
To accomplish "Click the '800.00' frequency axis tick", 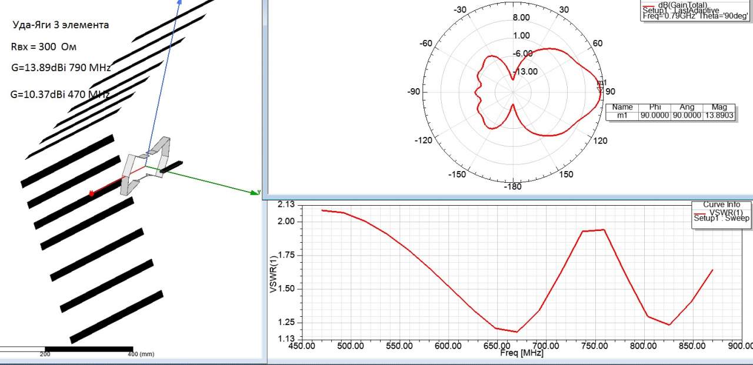I will [x=644, y=346].
